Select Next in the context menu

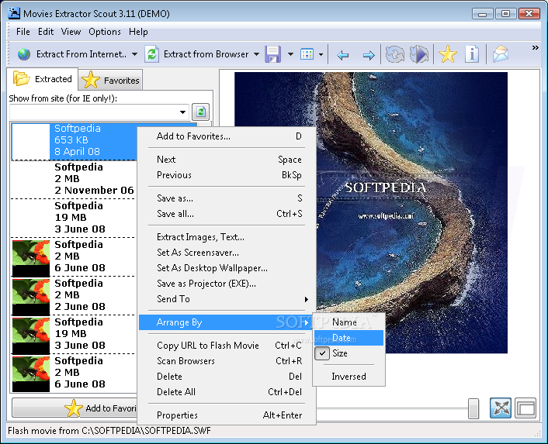227,160
